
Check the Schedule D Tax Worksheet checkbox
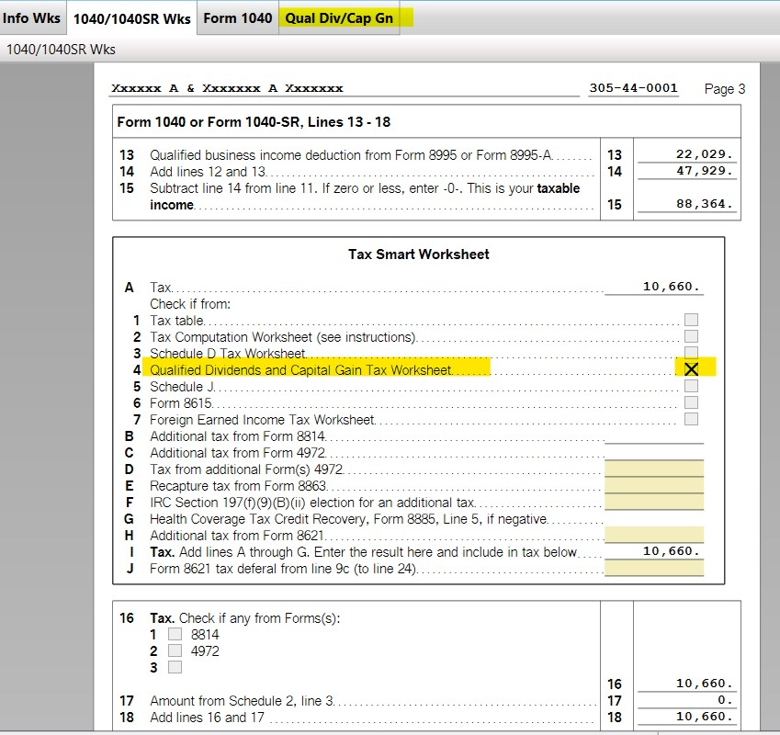click(x=691, y=352)
